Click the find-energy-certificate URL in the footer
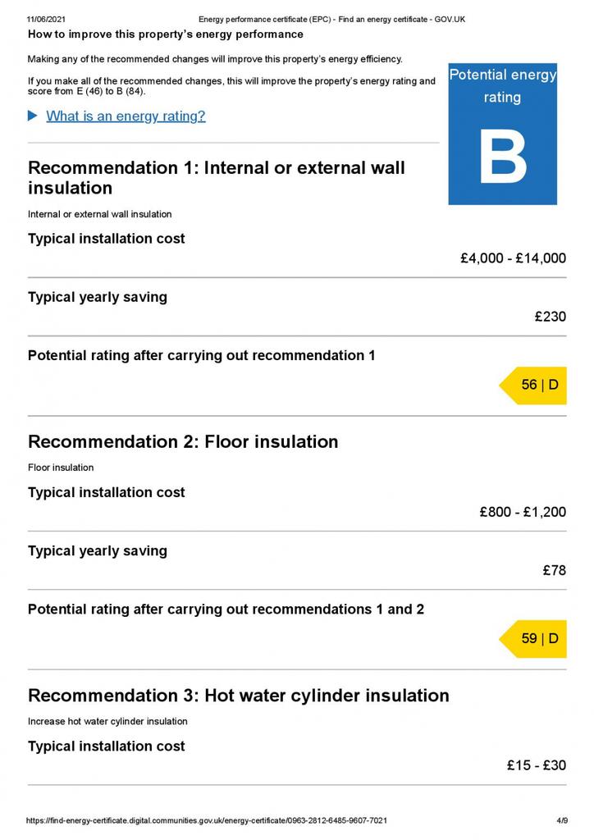 [x=206, y=820]
